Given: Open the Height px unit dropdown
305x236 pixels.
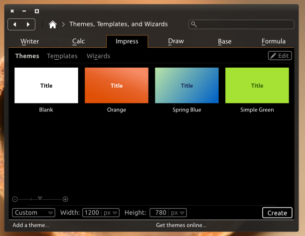Looking at the screenshot, I should 177,213.
